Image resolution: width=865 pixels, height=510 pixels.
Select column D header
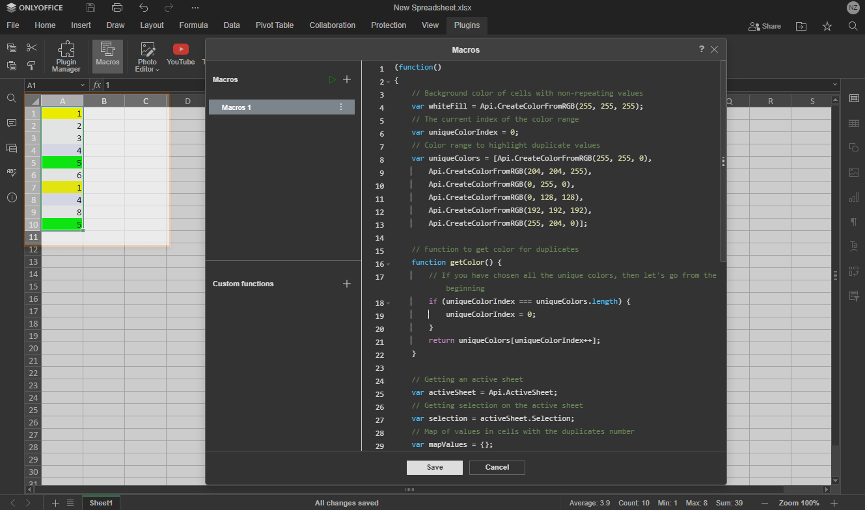pyautogui.click(x=187, y=101)
